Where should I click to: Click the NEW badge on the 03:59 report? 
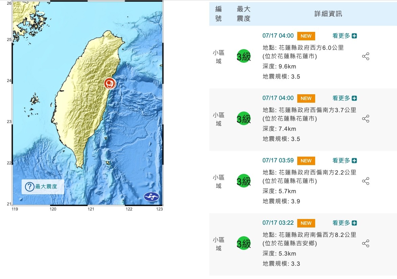[306, 161]
